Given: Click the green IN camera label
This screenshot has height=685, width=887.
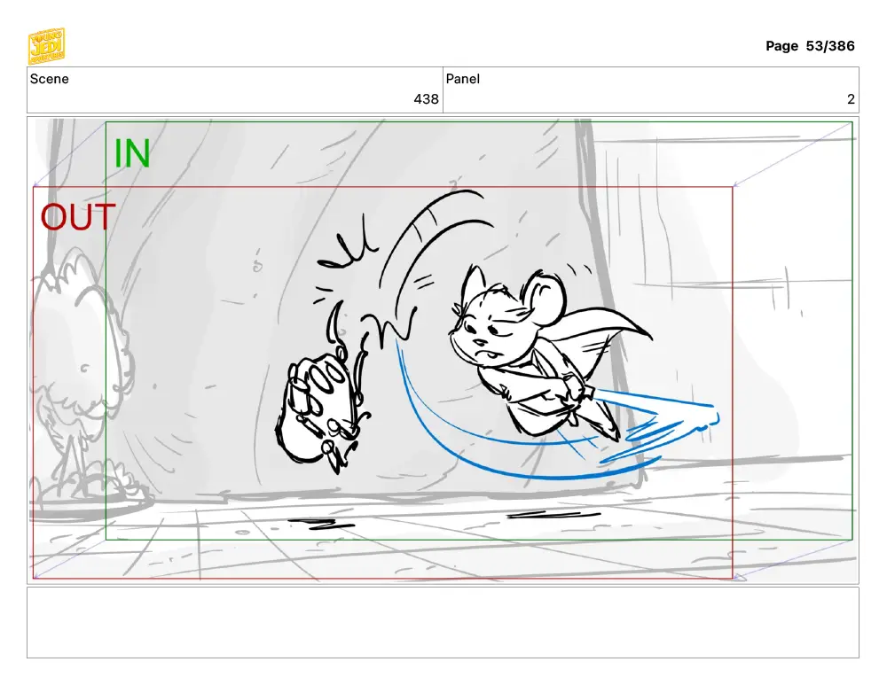Looking at the screenshot, I should pos(132,153).
